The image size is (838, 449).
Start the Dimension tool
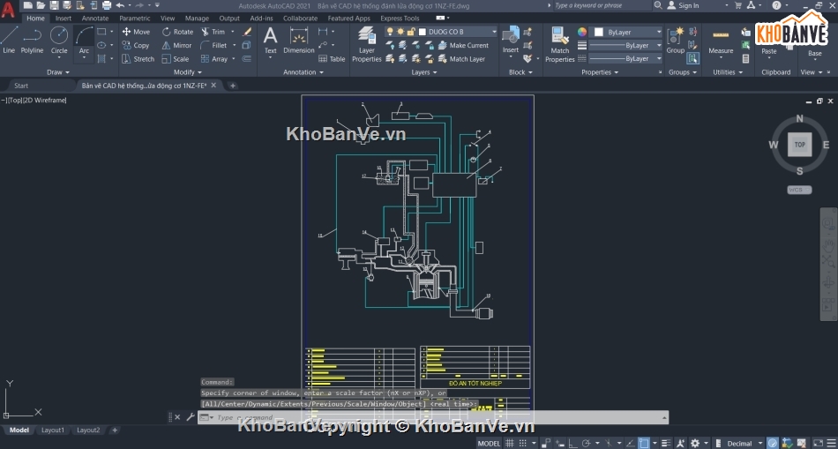point(299,41)
